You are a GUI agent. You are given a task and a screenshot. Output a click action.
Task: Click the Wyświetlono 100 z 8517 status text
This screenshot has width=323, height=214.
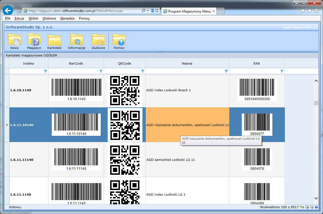[279, 207]
